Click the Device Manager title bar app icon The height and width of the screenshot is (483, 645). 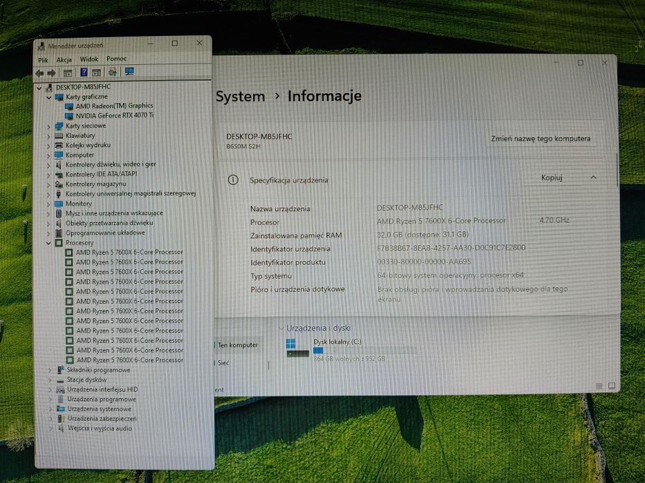coord(41,46)
